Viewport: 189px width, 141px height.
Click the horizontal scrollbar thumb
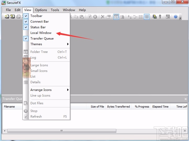click(x=62, y=131)
